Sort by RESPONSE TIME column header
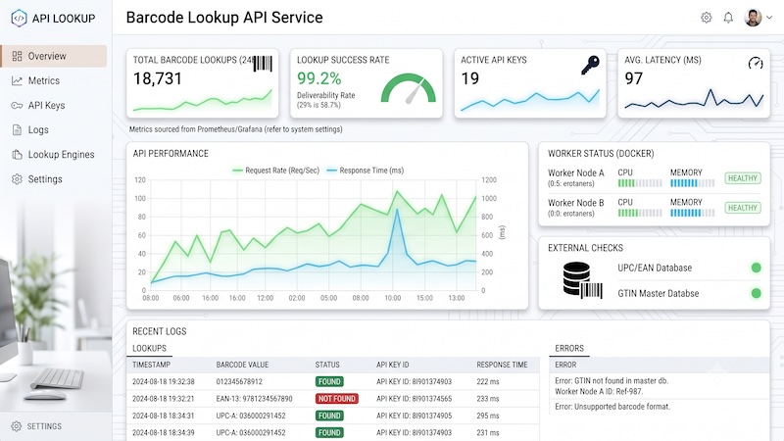This screenshot has height=441, width=784. click(x=502, y=365)
